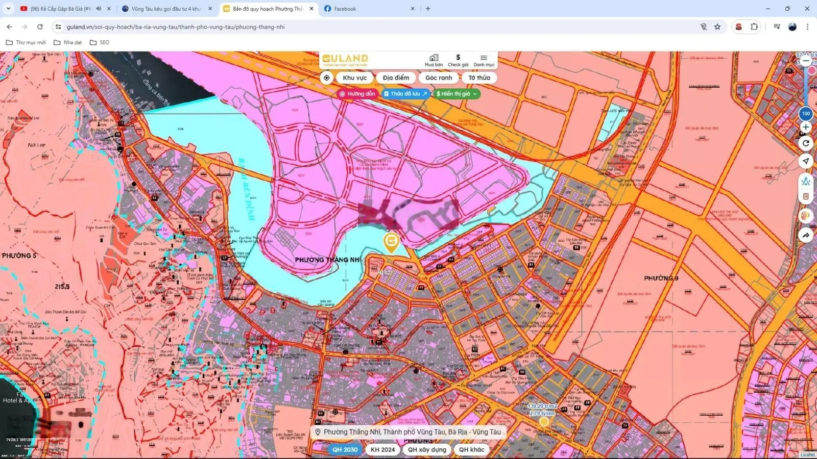Expand Hiển thị giá dropdown
Screen dimensions: 817x459
click(x=456, y=94)
